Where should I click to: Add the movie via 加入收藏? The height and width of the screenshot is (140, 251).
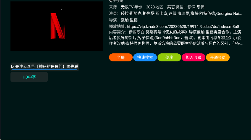(x=194, y=57)
